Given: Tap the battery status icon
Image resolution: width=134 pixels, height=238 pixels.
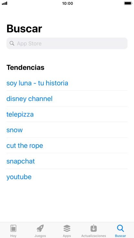Looking at the screenshot, I should click(x=128, y=3).
